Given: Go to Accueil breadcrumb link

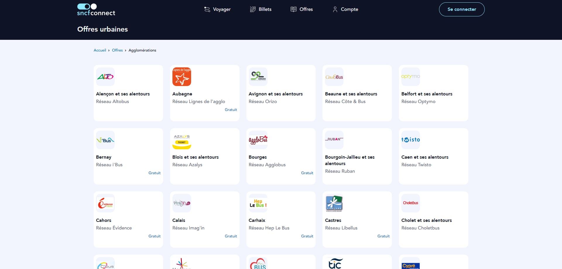Looking at the screenshot, I should [x=100, y=50].
